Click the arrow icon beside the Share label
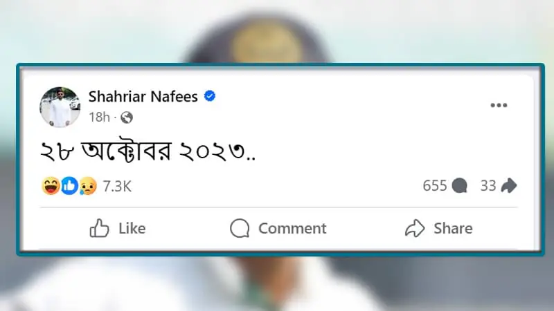 click(414, 228)
